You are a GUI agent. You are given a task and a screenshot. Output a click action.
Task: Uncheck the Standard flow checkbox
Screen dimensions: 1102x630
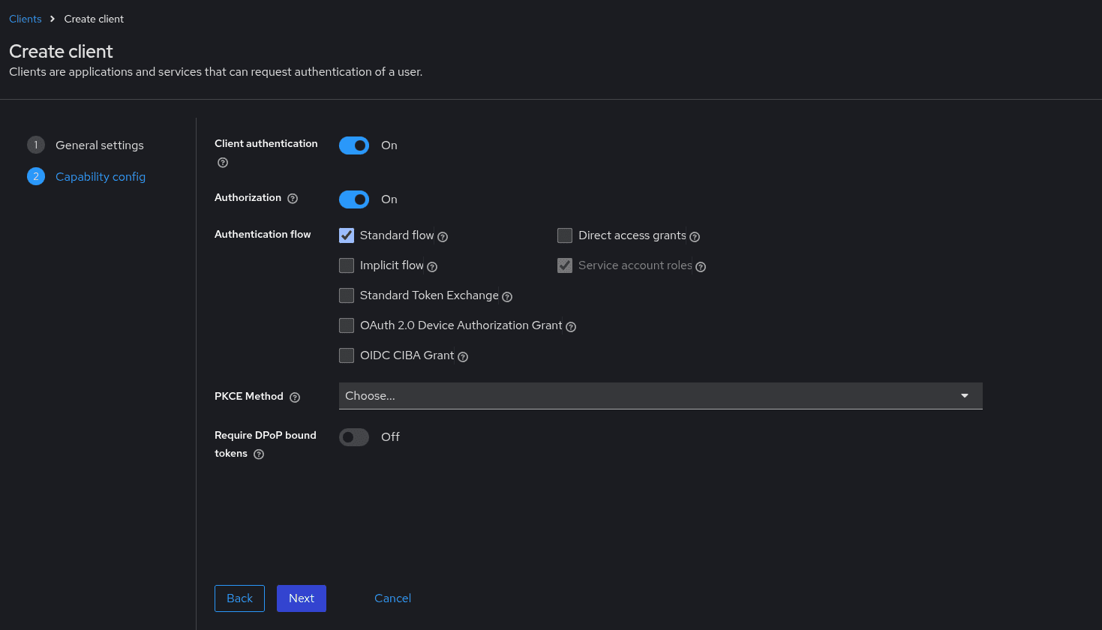tap(346, 235)
